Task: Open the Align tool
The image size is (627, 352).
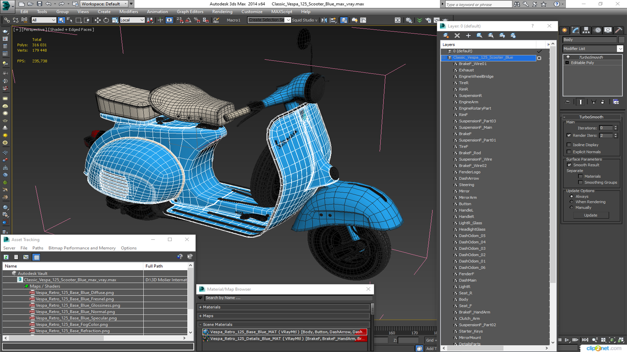Action: [x=333, y=20]
